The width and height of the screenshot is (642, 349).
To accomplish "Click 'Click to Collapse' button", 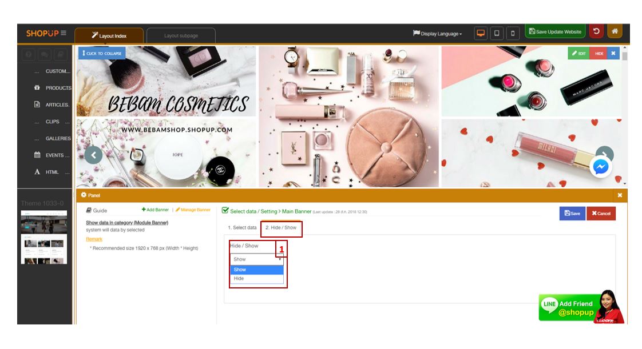I will pos(102,53).
